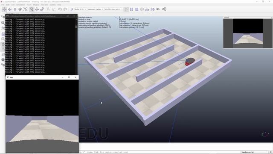Open the Add menu
Viewport: 273px width, 154px height.
click(13, 5)
